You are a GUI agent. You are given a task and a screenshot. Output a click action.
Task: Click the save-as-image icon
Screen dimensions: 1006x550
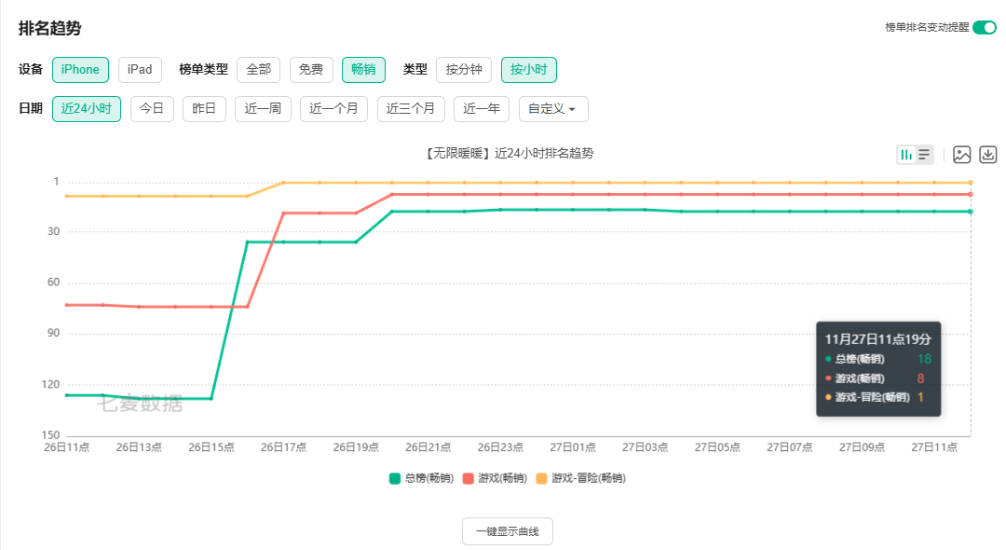961,155
